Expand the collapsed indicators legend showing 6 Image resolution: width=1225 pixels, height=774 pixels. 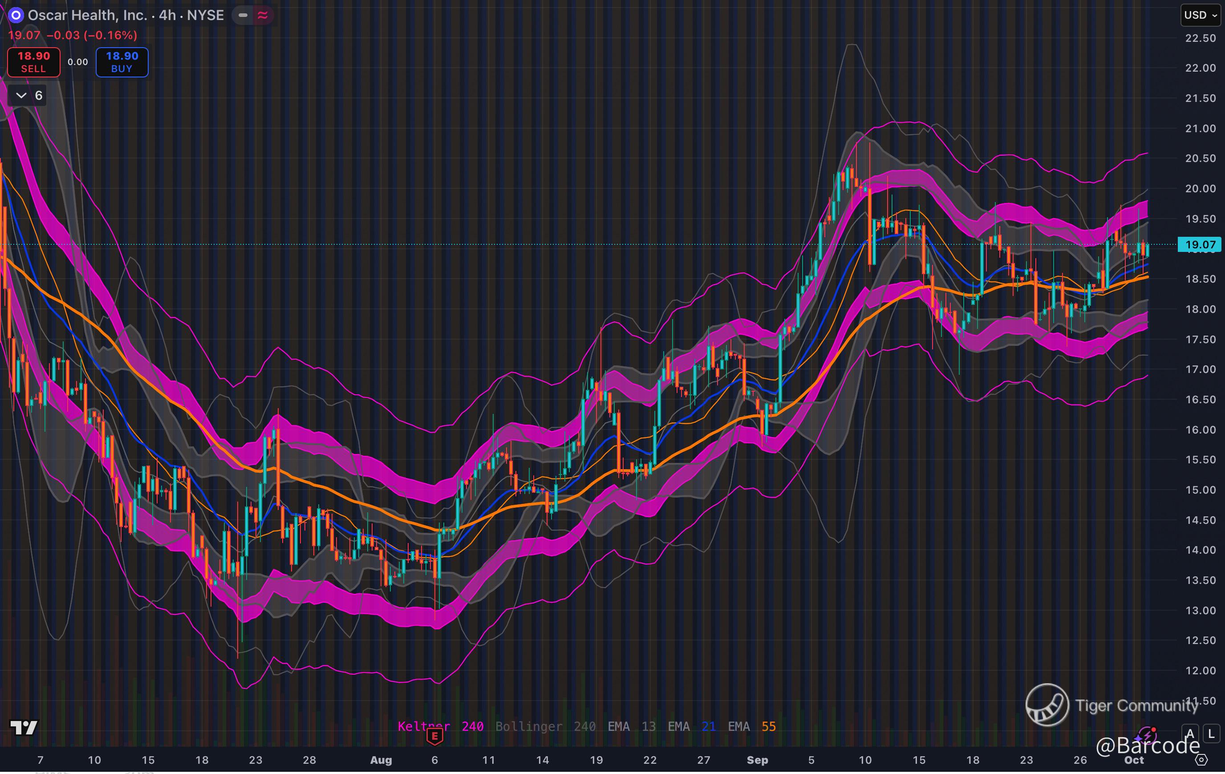28,96
